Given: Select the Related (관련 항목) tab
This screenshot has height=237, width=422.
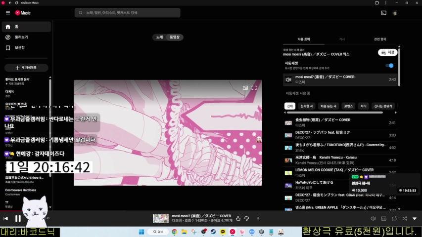Looking at the screenshot, I should (380, 39).
